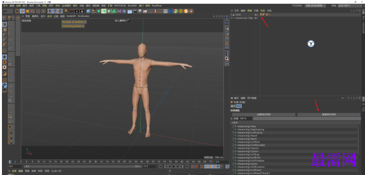Click the yellow plus icon in left palette

[x=18, y=18]
